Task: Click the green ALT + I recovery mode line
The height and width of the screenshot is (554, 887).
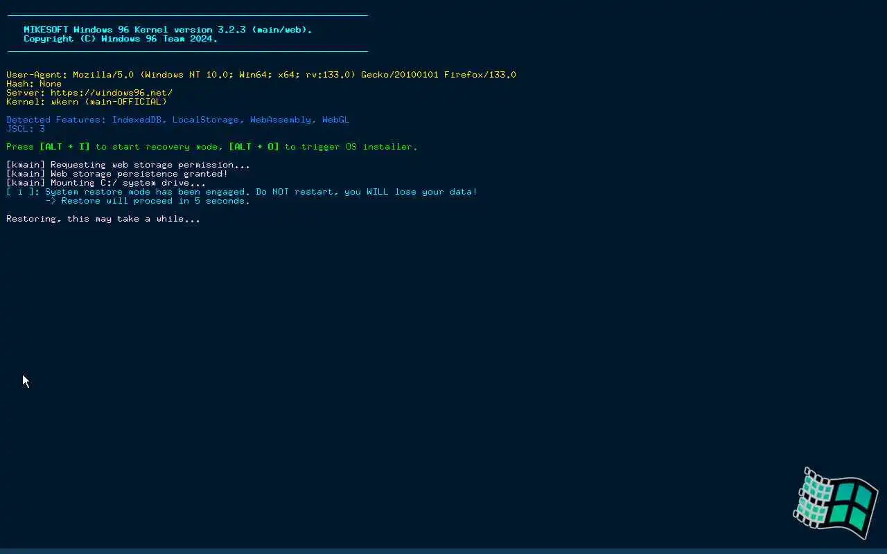Action: coord(212,147)
